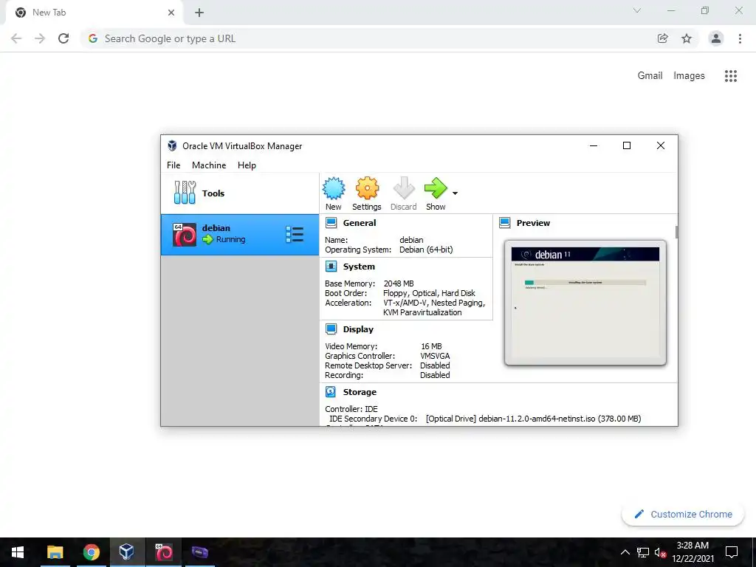756x567 pixels.
Task: Open the notification center icon
Action: [x=732, y=552]
